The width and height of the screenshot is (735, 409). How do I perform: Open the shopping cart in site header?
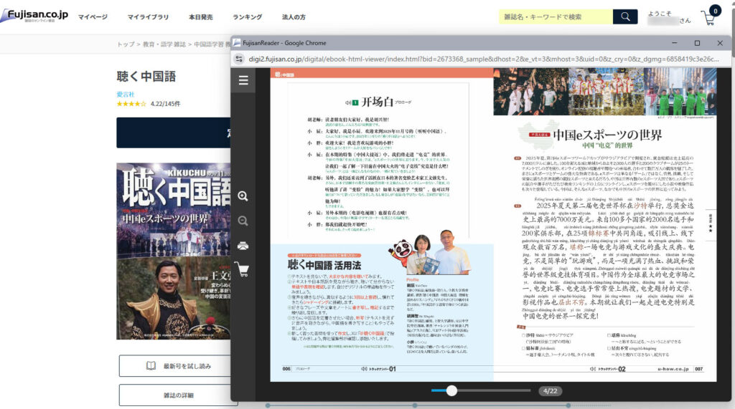click(708, 18)
